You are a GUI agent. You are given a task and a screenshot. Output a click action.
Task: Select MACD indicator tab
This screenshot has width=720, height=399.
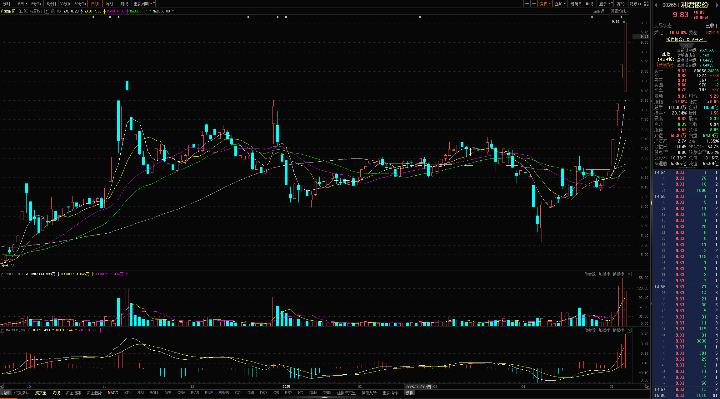point(113,393)
